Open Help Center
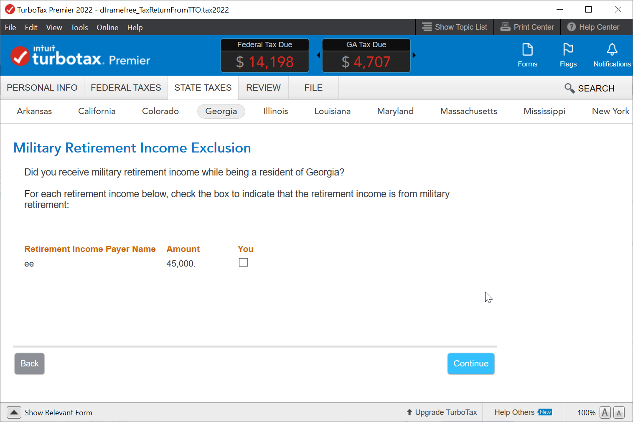 click(x=593, y=27)
